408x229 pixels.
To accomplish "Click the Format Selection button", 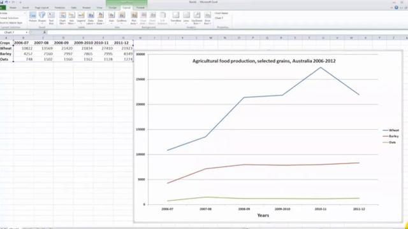I will click(10, 18).
